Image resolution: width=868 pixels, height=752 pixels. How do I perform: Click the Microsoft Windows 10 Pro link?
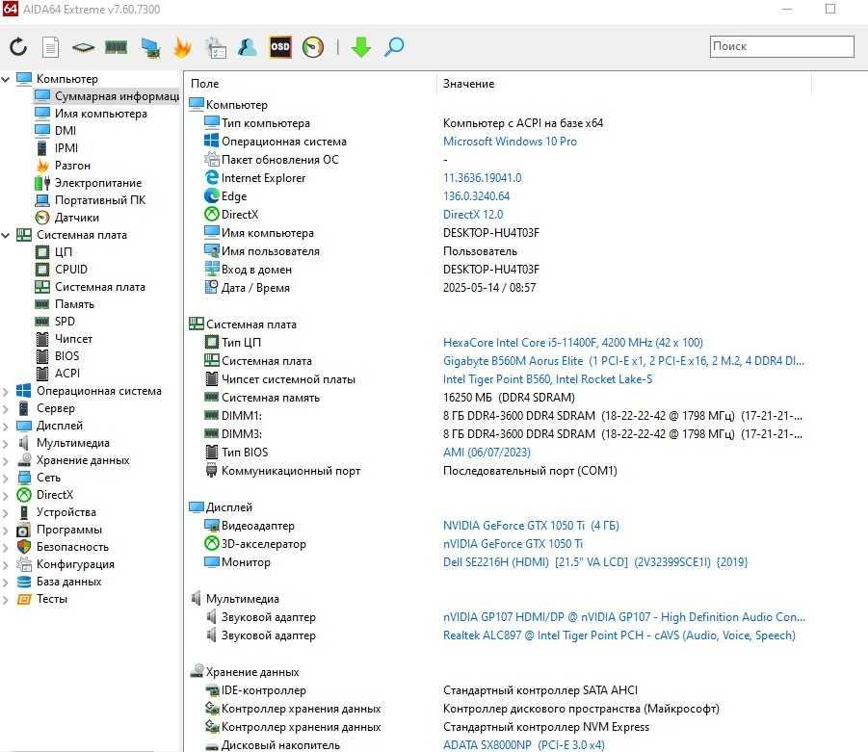(510, 142)
